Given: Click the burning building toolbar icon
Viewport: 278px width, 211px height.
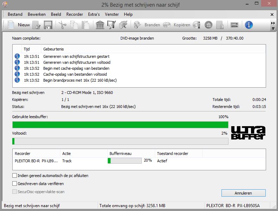Looking at the screenshot, I should 123,25.
